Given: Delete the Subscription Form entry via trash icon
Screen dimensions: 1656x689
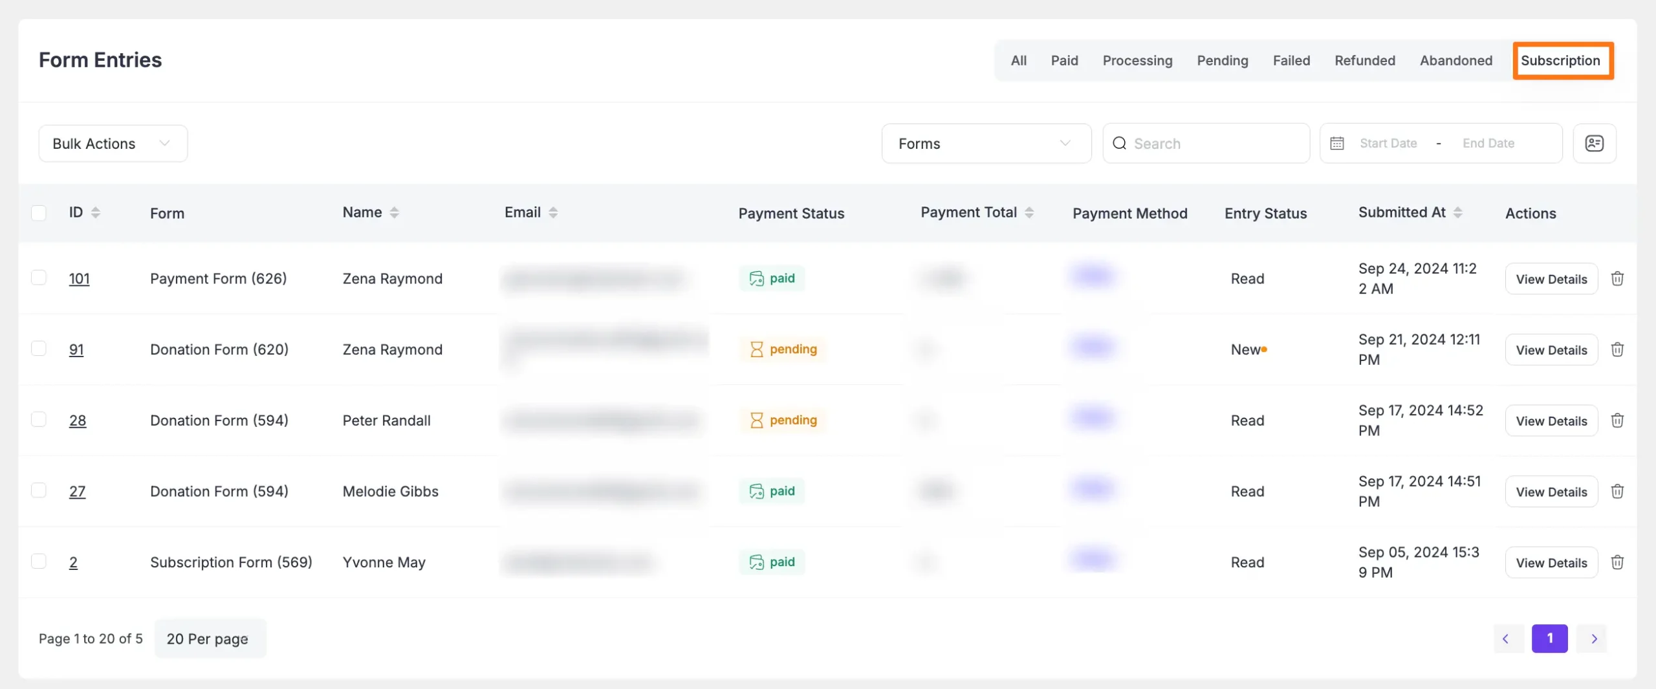Looking at the screenshot, I should tap(1618, 562).
